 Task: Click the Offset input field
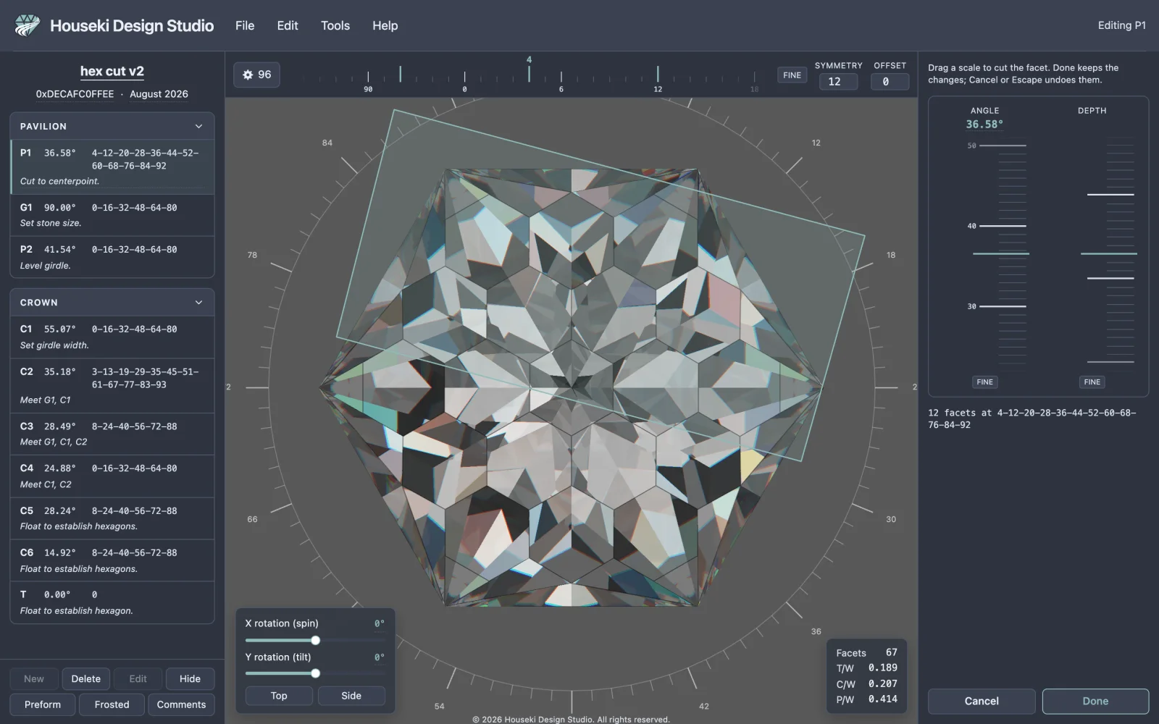pyautogui.click(x=890, y=82)
